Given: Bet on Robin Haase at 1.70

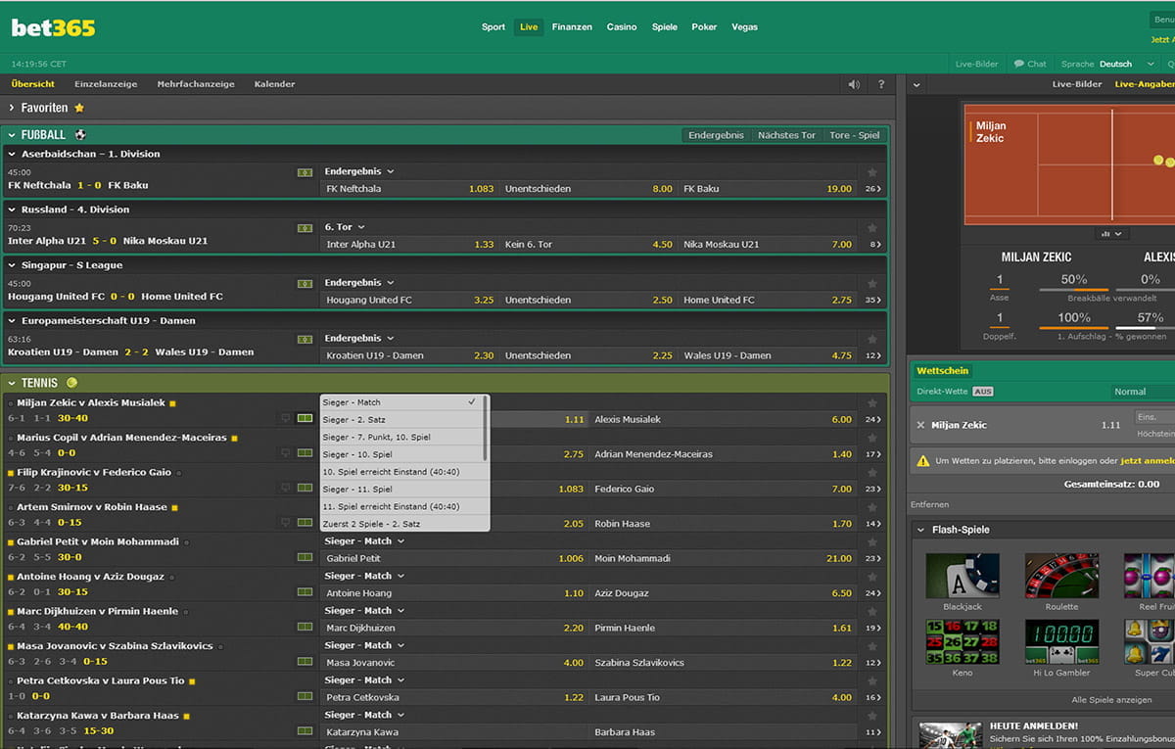Looking at the screenshot, I should coord(724,524).
